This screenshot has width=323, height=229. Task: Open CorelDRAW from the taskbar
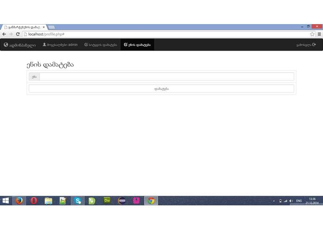coord(92,201)
